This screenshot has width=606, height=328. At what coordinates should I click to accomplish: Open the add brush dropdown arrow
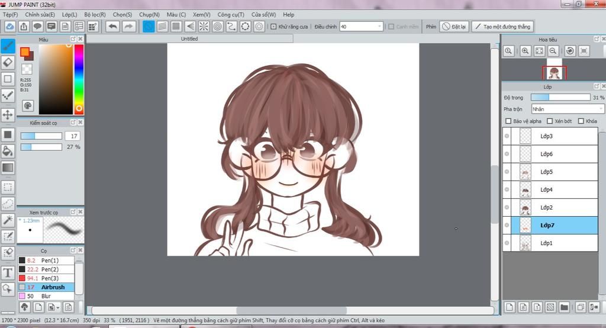click(x=57, y=308)
